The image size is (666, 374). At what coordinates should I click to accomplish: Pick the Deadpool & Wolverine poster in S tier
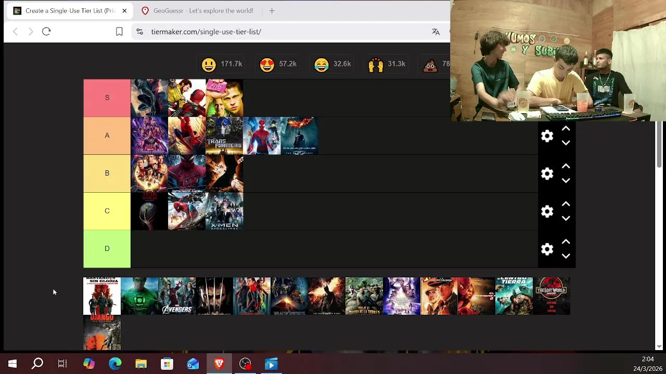click(187, 98)
